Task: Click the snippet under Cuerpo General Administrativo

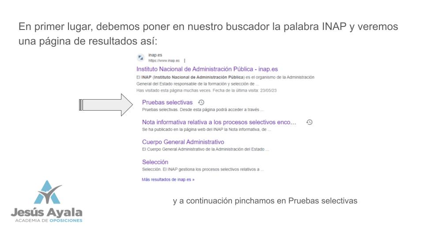Action: [x=205, y=149]
